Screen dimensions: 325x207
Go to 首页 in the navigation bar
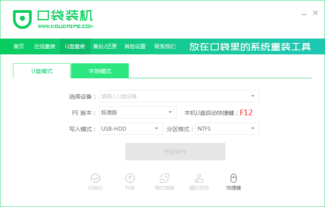[19, 46]
